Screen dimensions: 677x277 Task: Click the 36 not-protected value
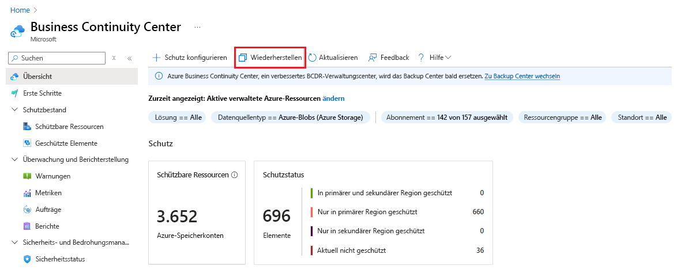[480, 251]
